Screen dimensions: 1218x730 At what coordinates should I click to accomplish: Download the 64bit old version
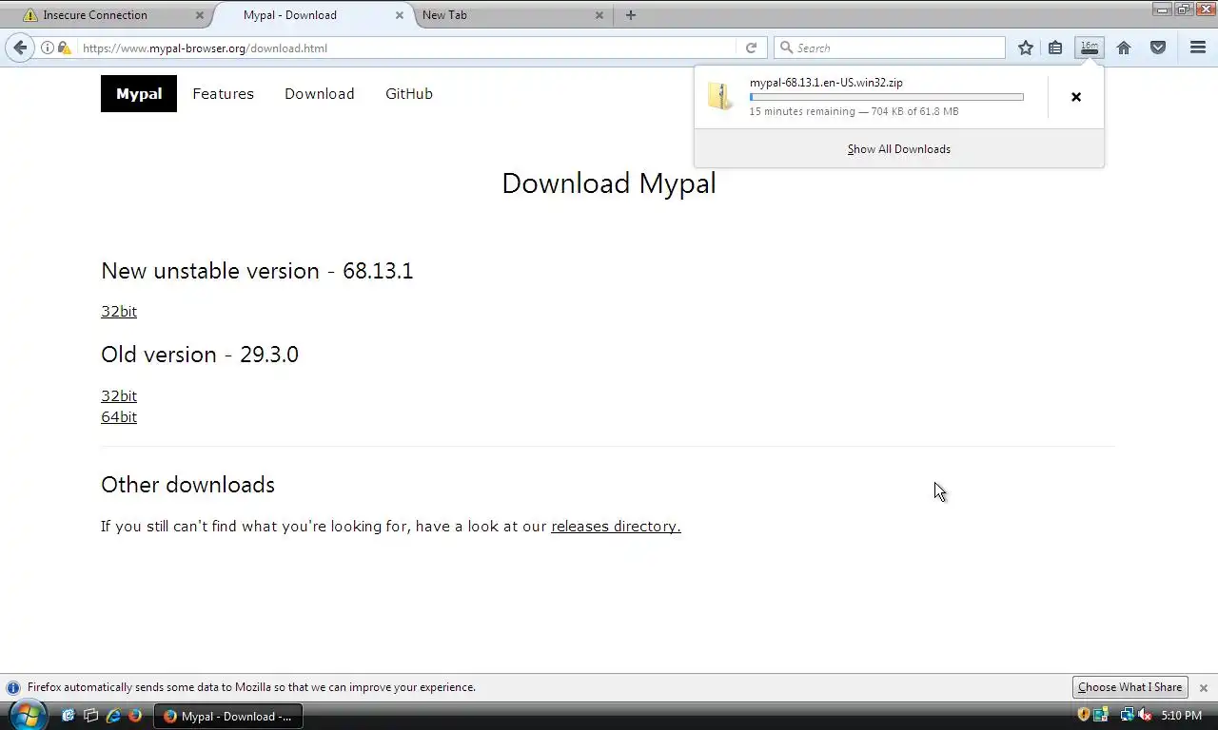119,417
